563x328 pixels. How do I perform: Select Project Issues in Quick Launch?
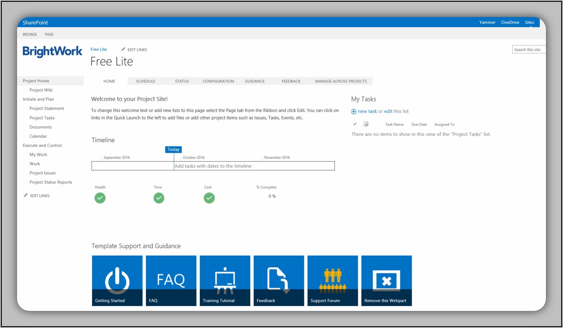43,173
